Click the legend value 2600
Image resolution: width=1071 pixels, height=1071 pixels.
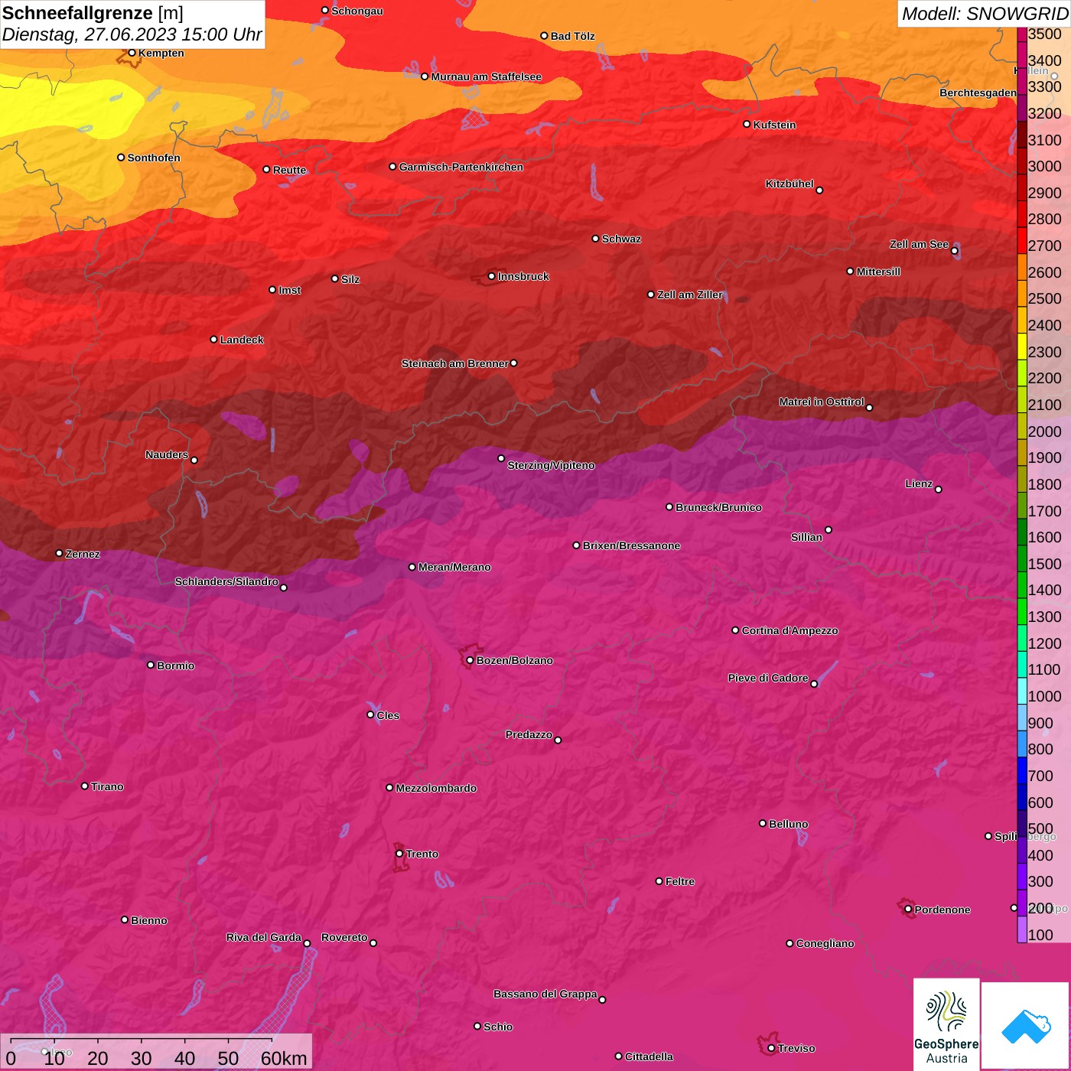click(x=1044, y=272)
